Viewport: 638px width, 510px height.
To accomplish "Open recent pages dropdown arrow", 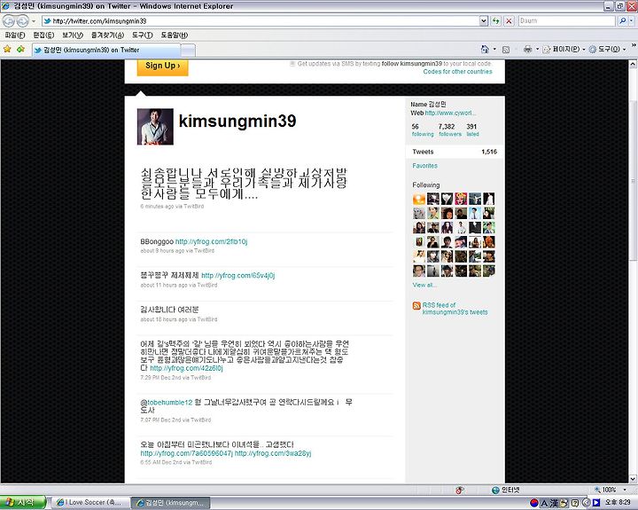I will tap(34, 20).
